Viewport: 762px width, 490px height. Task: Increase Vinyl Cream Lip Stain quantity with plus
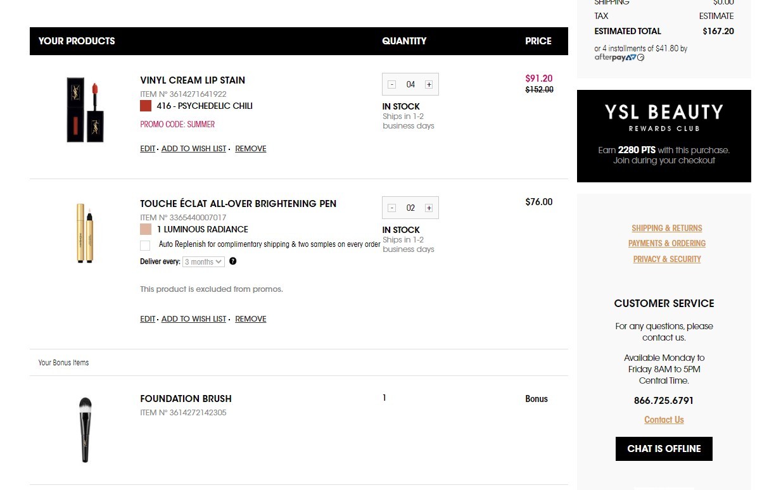(429, 84)
